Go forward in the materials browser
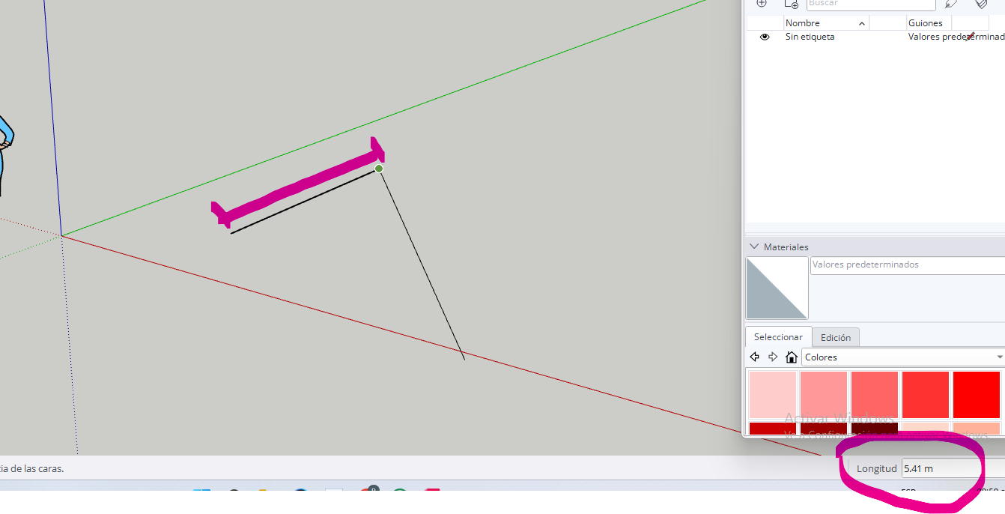The height and width of the screenshot is (514, 1005). (x=773, y=357)
